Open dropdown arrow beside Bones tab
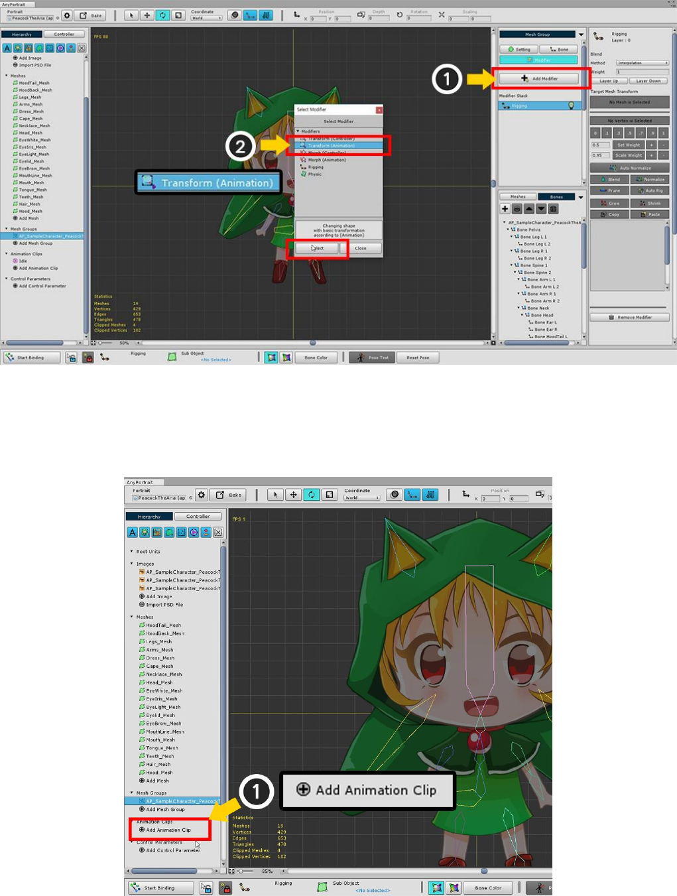This screenshot has width=677, height=896. pos(581,197)
